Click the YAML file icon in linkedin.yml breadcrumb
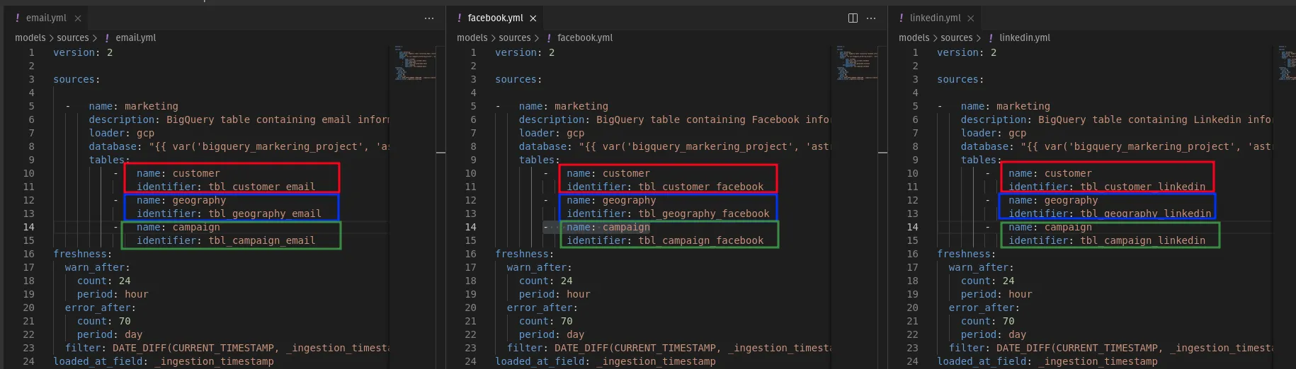The height and width of the screenshot is (369, 1296). 991,38
